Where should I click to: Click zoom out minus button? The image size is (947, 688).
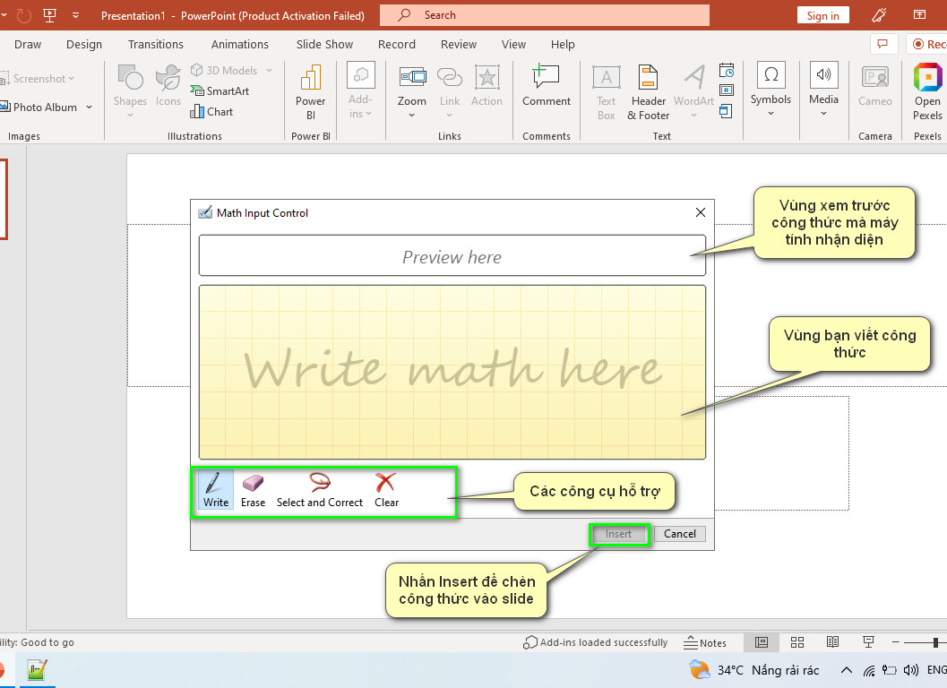(x=896, y=642)
